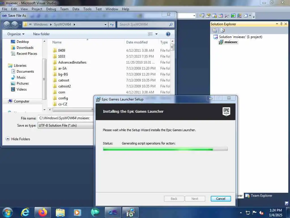290x218 pixels.
Task: Click the File name input field
Action: tap(66, 118)
